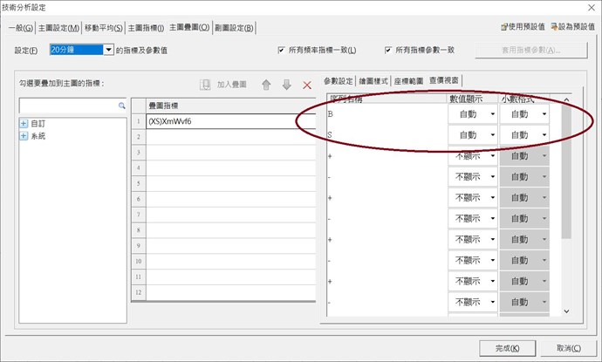
Task: Open 小數格式 dropdown for series S
Action: 544,135
